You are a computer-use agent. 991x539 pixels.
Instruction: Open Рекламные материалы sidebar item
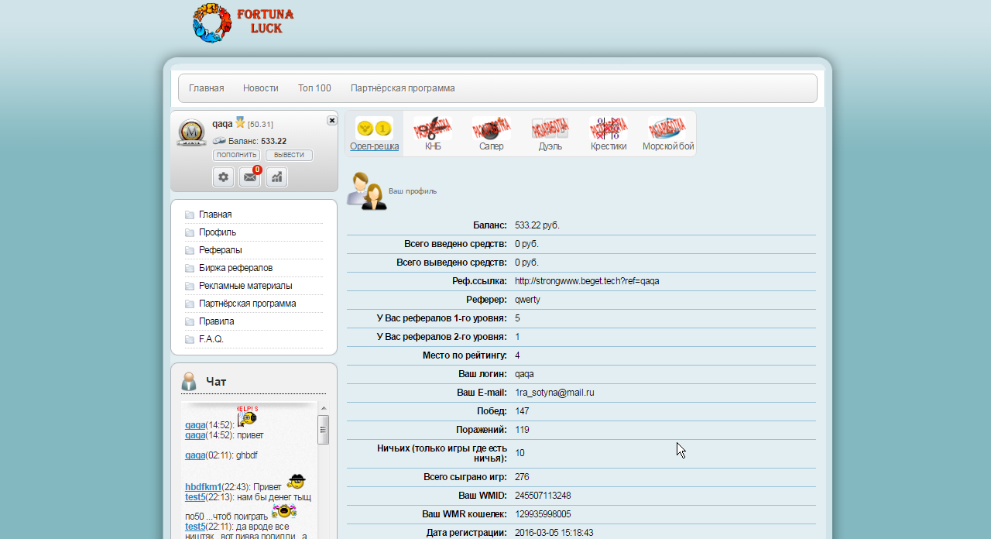point(245,286)
